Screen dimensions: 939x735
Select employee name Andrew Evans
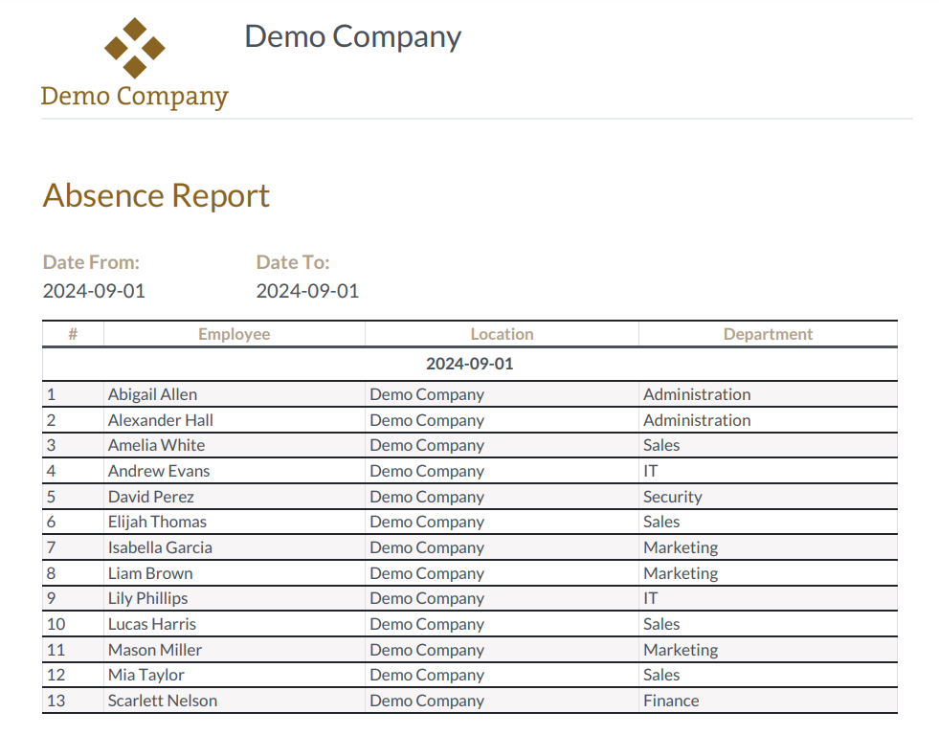click(x=159, y=471)
